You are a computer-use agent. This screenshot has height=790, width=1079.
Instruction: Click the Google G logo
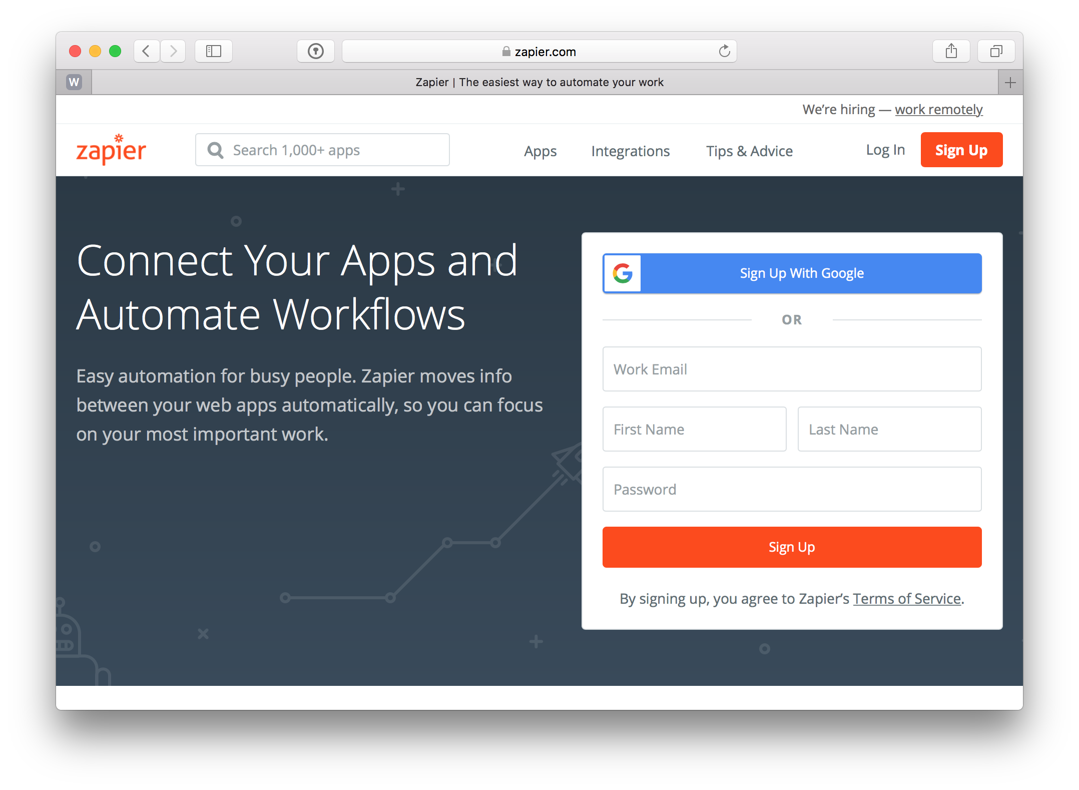pyautogui.click(x=623, y=273)
